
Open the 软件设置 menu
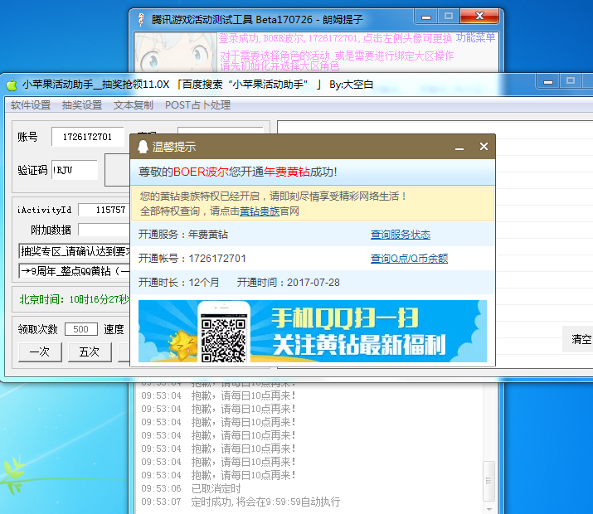[x=31, y=104]
